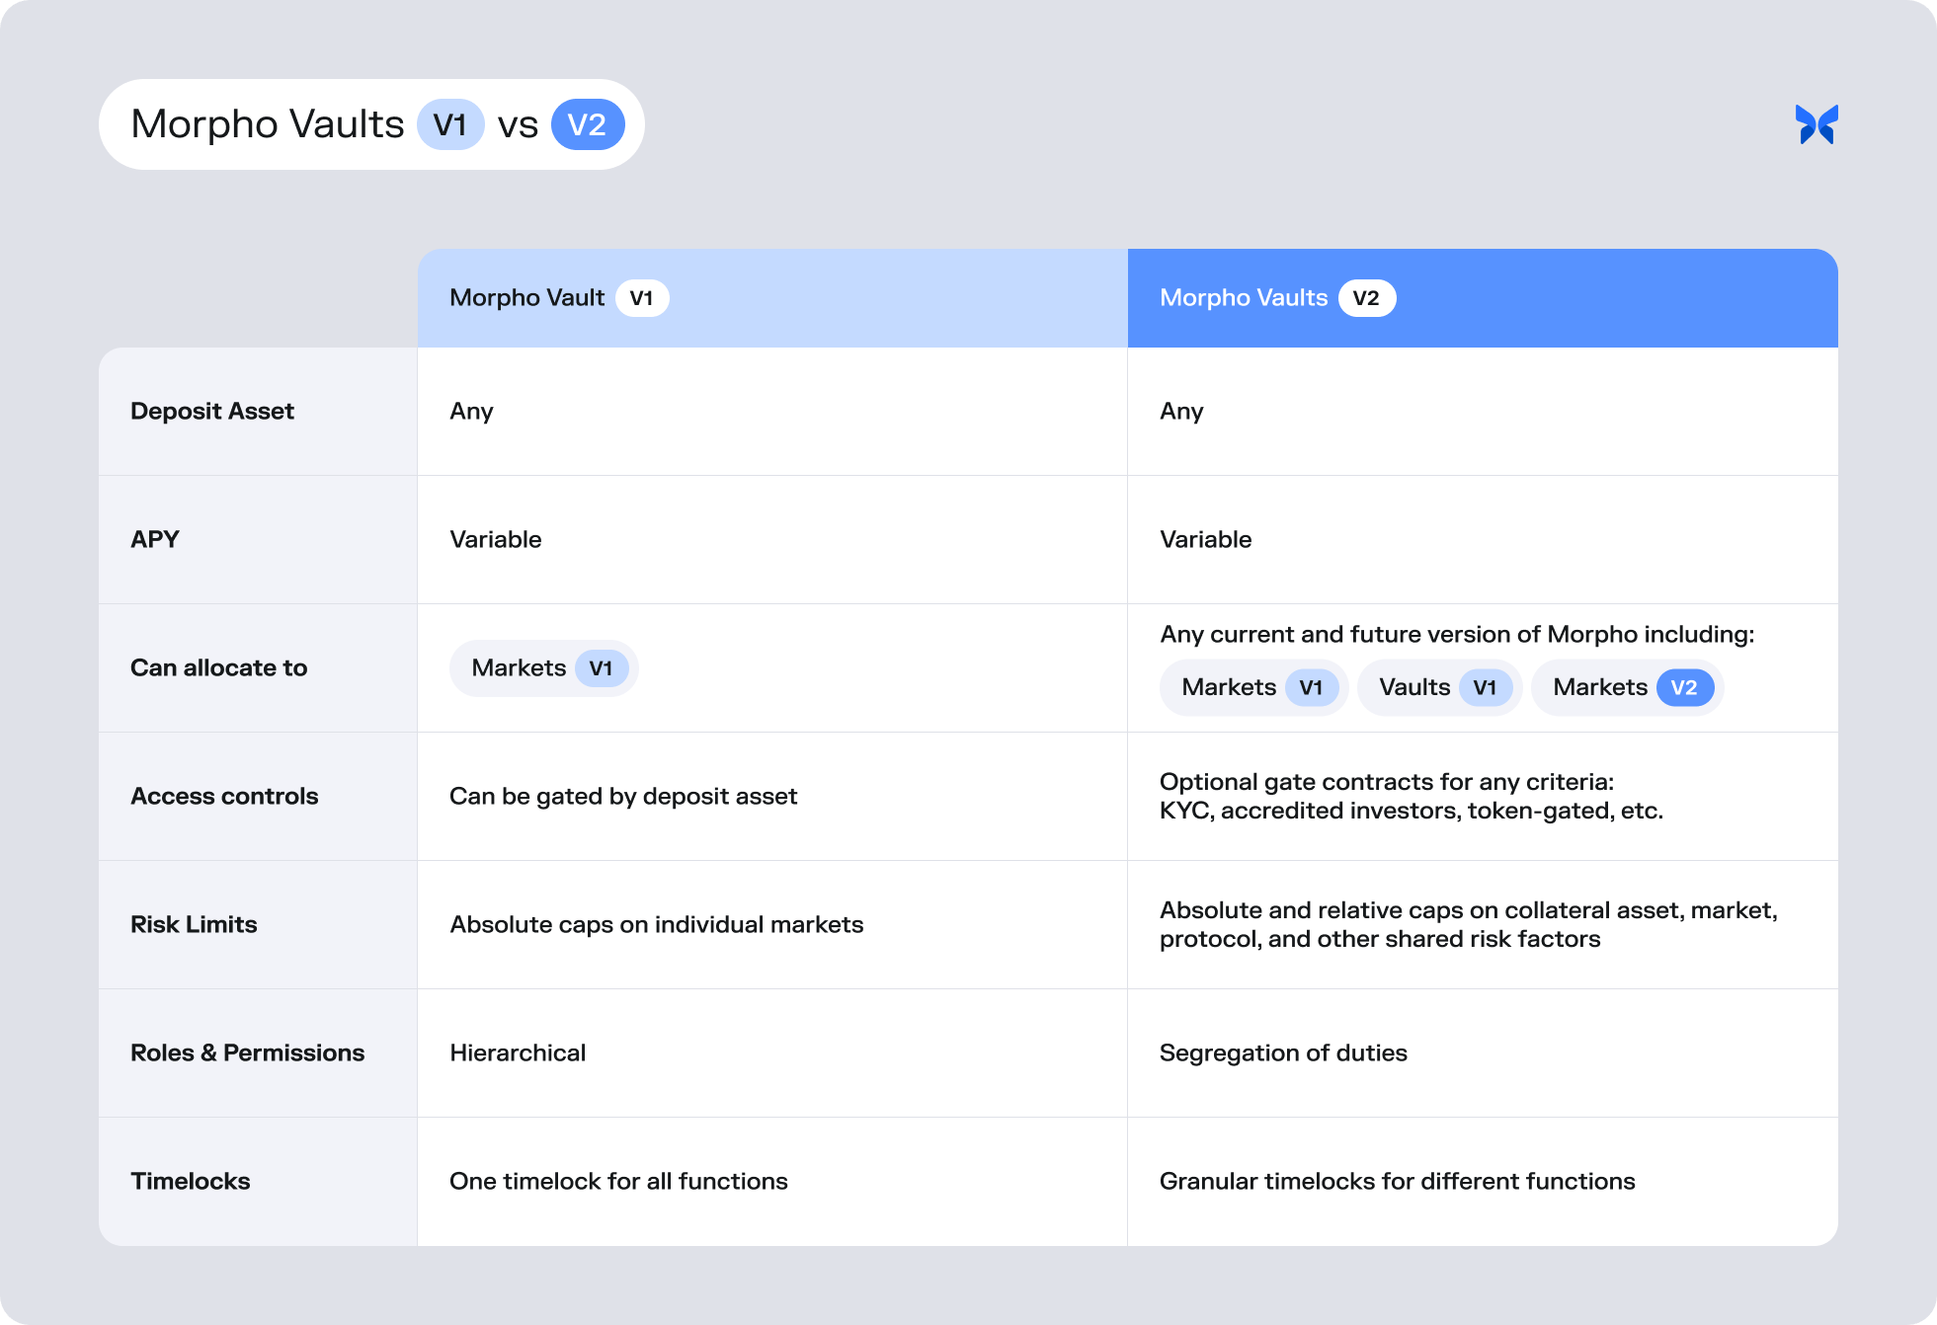This screenshot has height=1325, width=1937.
Task: Click the Morpho Vaults title text
Action: (x=268, y=125)
